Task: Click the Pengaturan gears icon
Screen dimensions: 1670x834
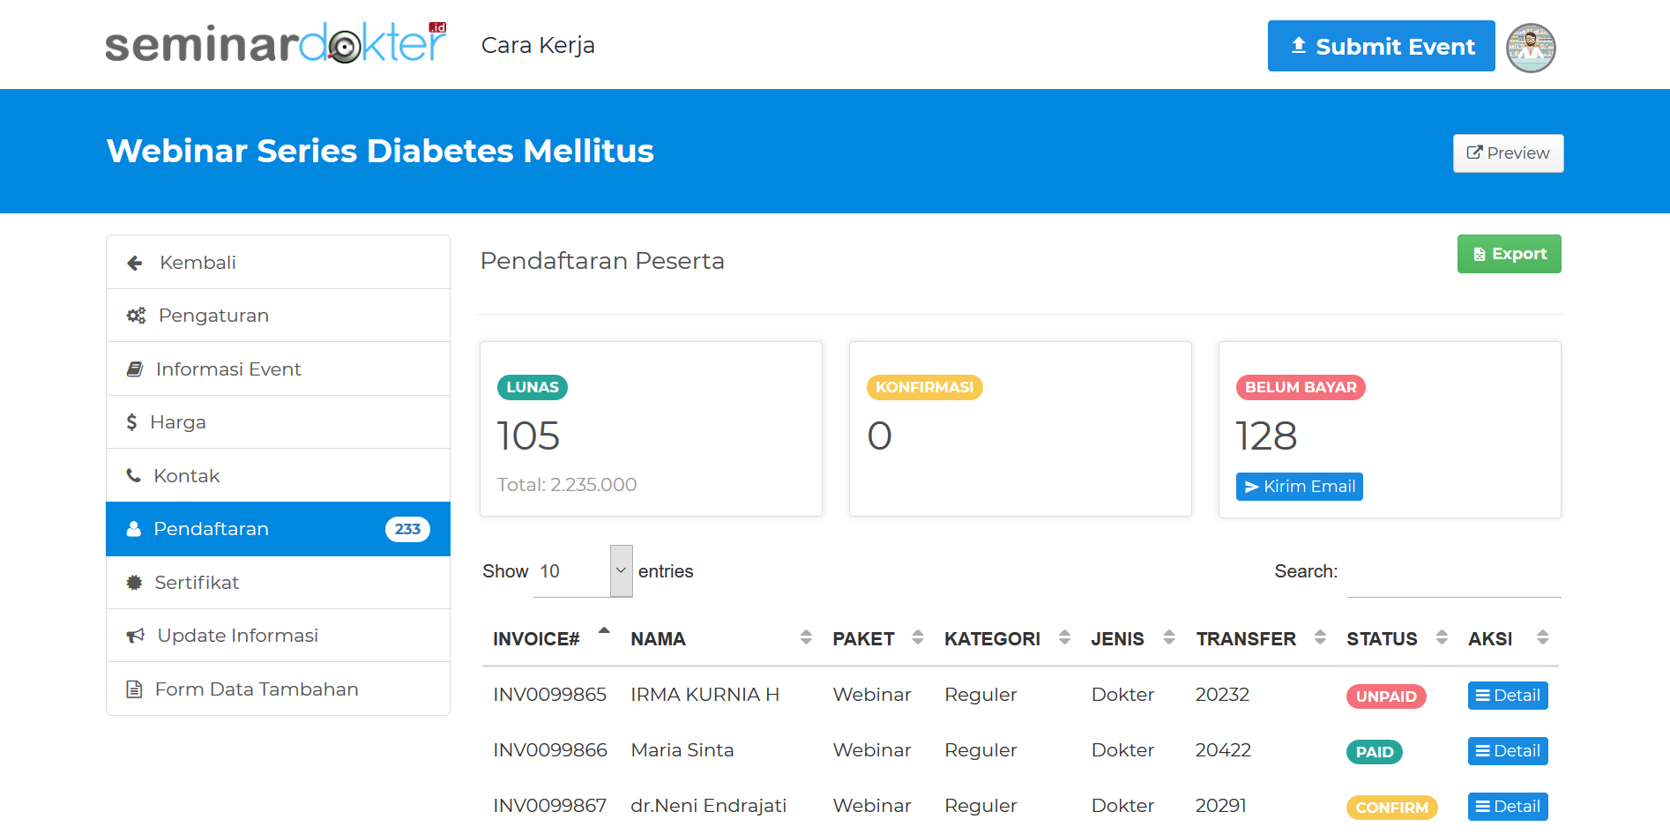Action: 136,316
